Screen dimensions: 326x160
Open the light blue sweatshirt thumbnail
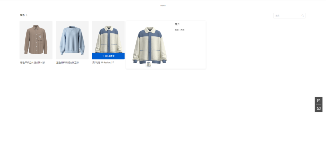72,40
